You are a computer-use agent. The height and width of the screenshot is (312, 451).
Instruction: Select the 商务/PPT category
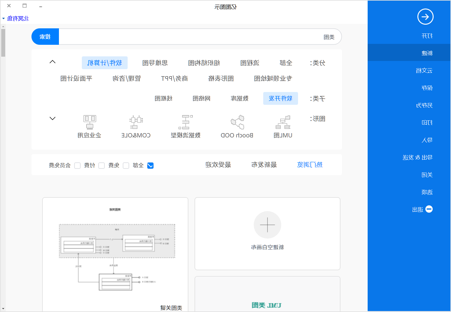(174, 79)
